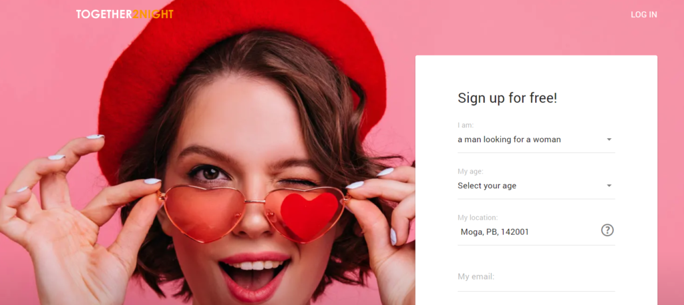This screenshot has width=684, height=305.
Task: Open the "Select your age" combo box
Action: (x=536, y=186)
